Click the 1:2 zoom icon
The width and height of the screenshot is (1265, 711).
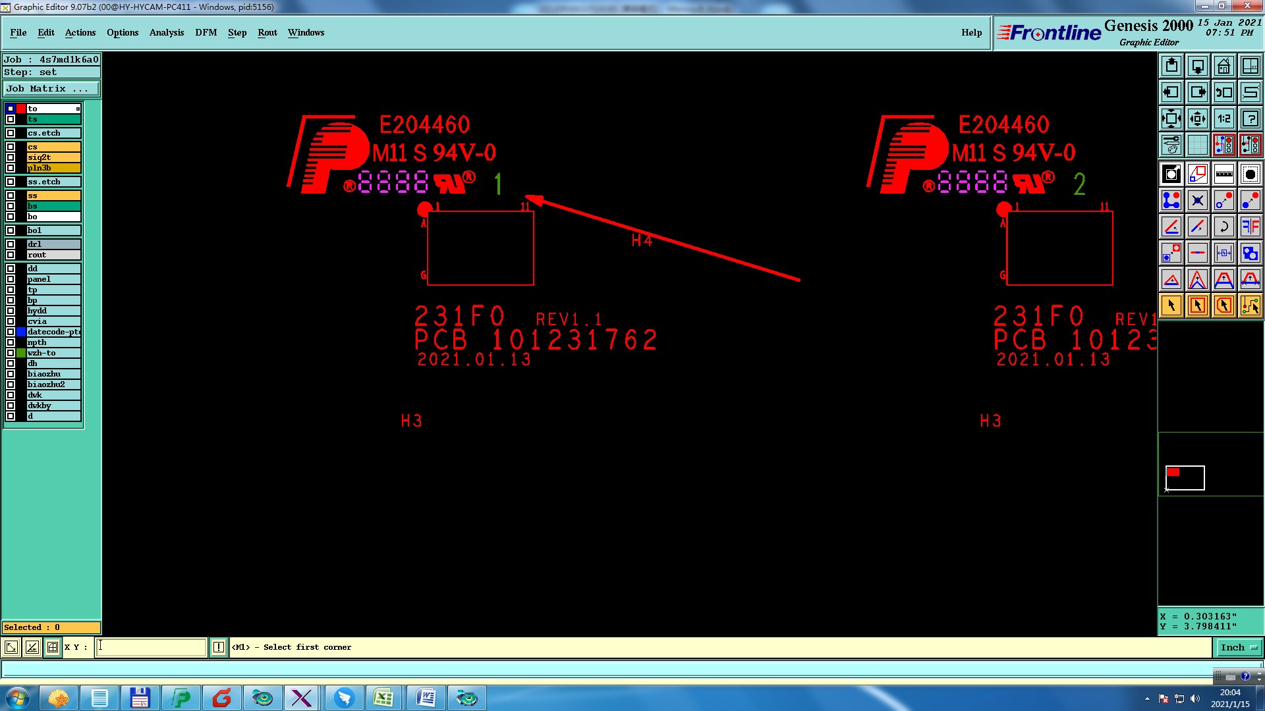coord(1223,118)
